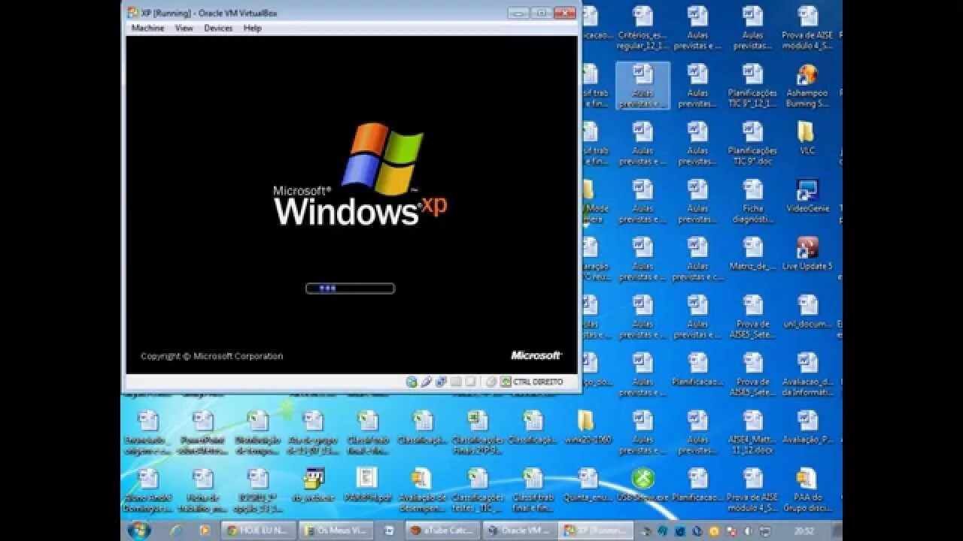Image resolution: width=963 pixels, height=541 pixels.
Task: Open the win620-1560 folder on the desktop
Action: coord(587,427)
